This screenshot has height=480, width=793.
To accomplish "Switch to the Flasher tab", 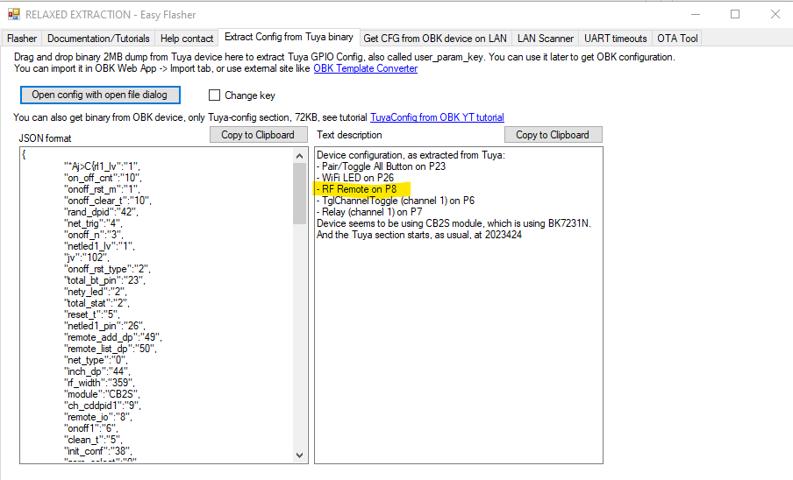I will (x=22, y=39).
